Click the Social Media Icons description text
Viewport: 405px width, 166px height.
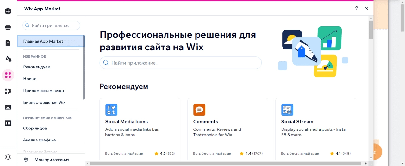pos(132,132)
